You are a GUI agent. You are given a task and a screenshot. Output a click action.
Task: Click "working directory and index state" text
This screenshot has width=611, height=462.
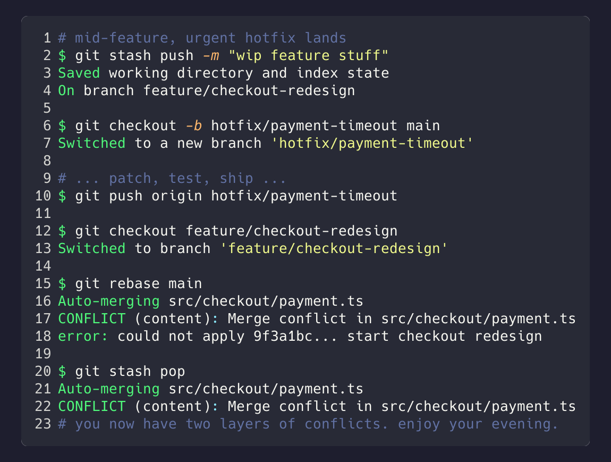click(249, 73)
